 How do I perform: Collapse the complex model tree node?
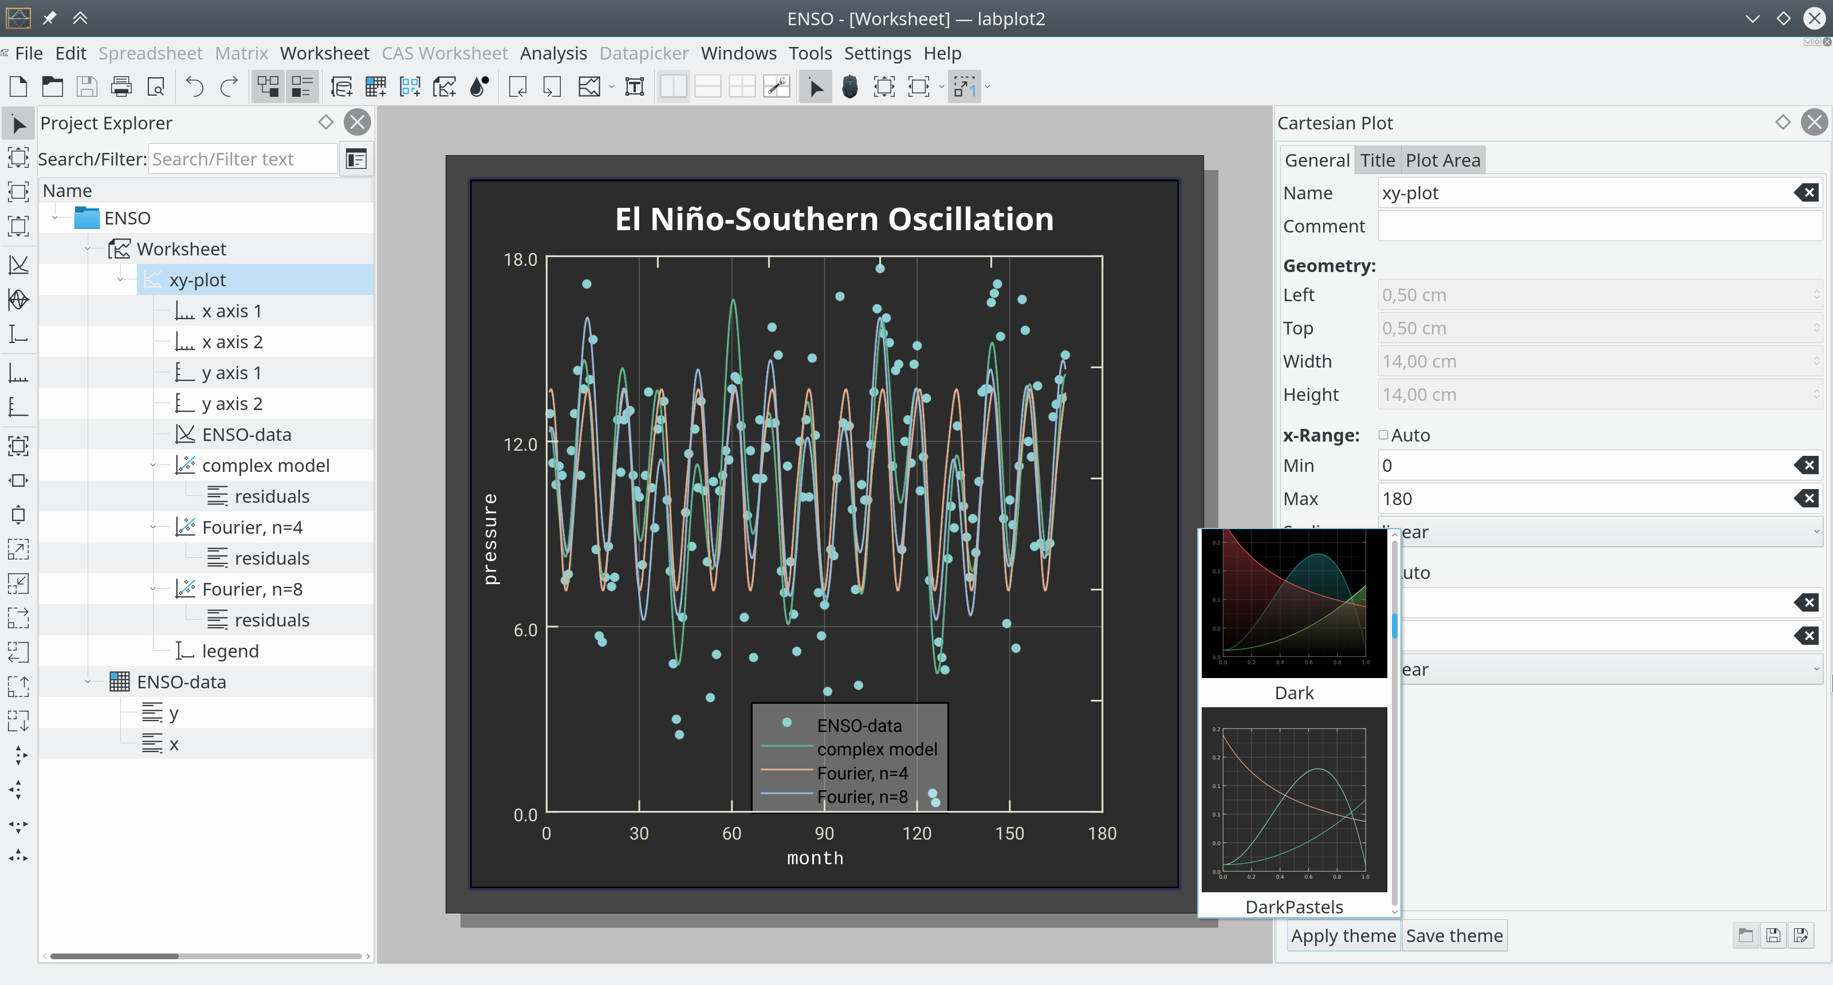[154, 466]
